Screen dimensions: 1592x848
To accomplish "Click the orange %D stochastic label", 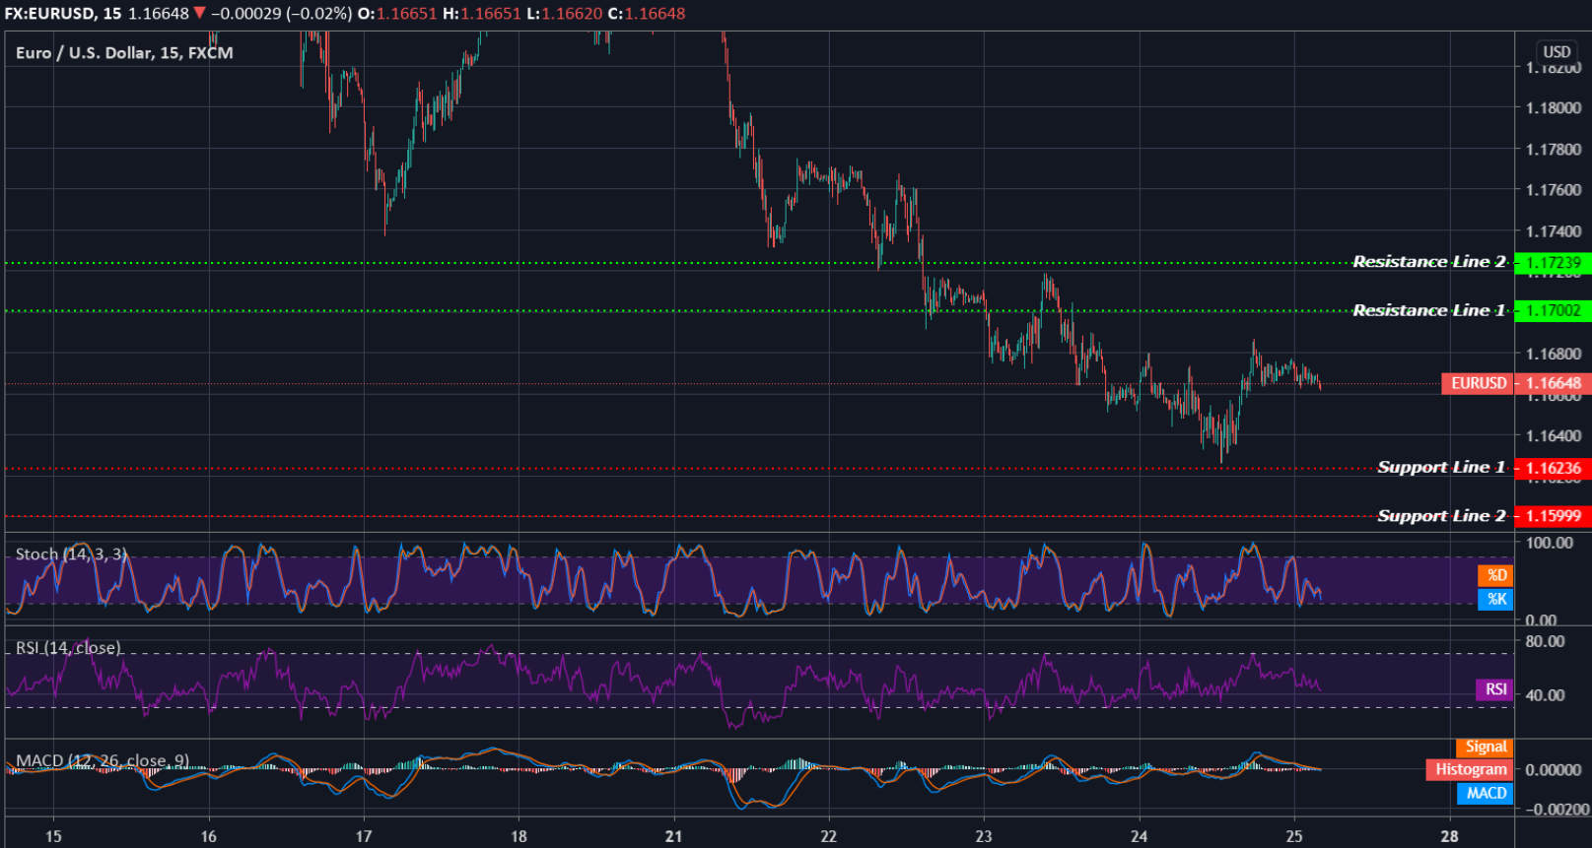I will tap(1495, 575).
